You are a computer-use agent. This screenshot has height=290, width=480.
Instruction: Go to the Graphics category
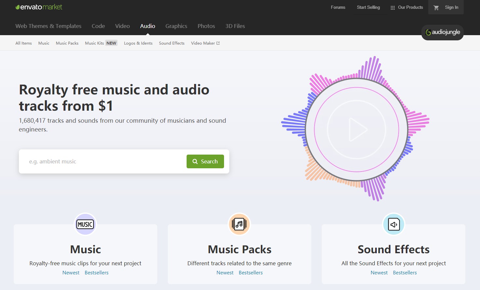pyautogui.click(x=176, y=26)
